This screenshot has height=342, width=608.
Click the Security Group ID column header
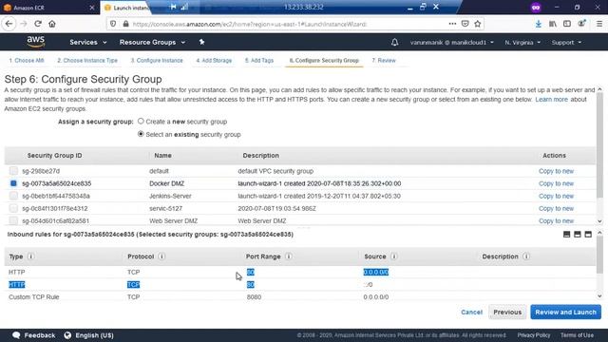click(x=55, y=155)
